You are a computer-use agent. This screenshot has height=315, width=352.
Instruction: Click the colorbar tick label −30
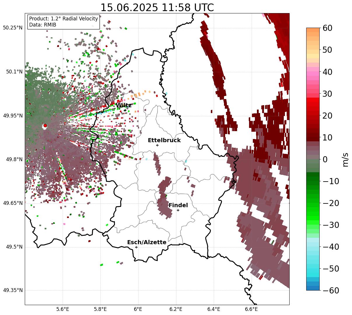(x=331, y=225)
